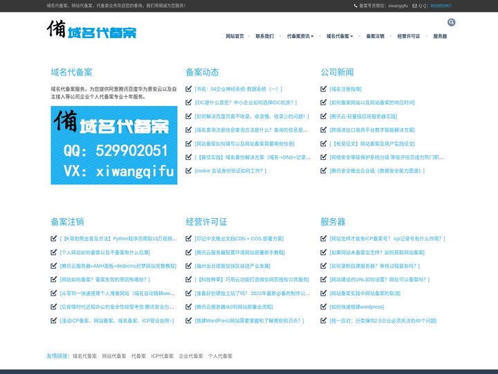
Task: Open article 如何解决百度页面不收录
Action: click(x=252, y=116)
